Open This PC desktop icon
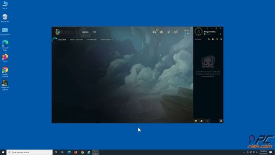Screen dimensions: 275x155 (x=5, y=5)
